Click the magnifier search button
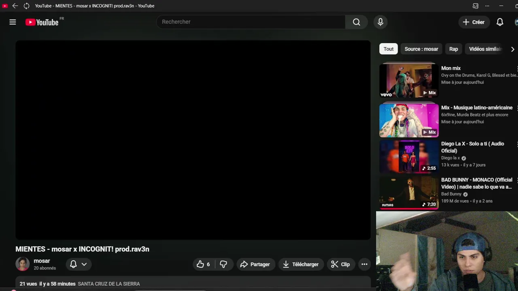 coord(357,22)
